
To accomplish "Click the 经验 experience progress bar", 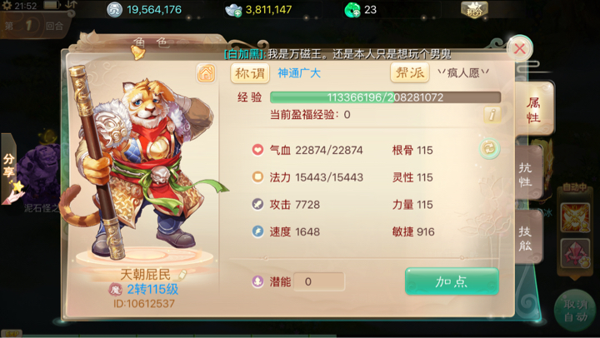I will coord(385,97).
